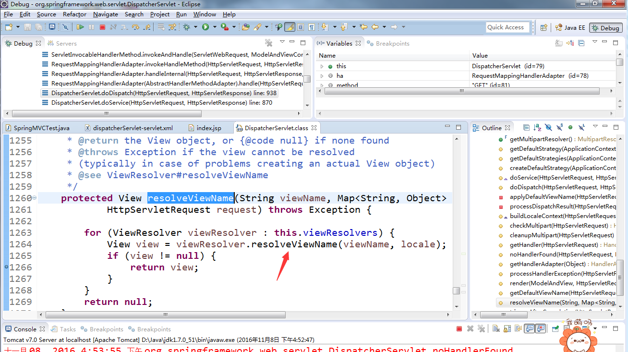Switch to Debug perspective button
This screenshot has height=352, width=628.
(605, 28)
